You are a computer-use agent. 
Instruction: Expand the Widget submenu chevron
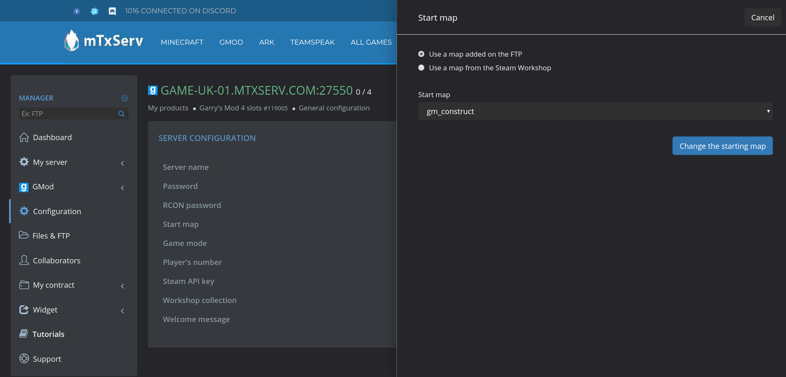(122, 310)
